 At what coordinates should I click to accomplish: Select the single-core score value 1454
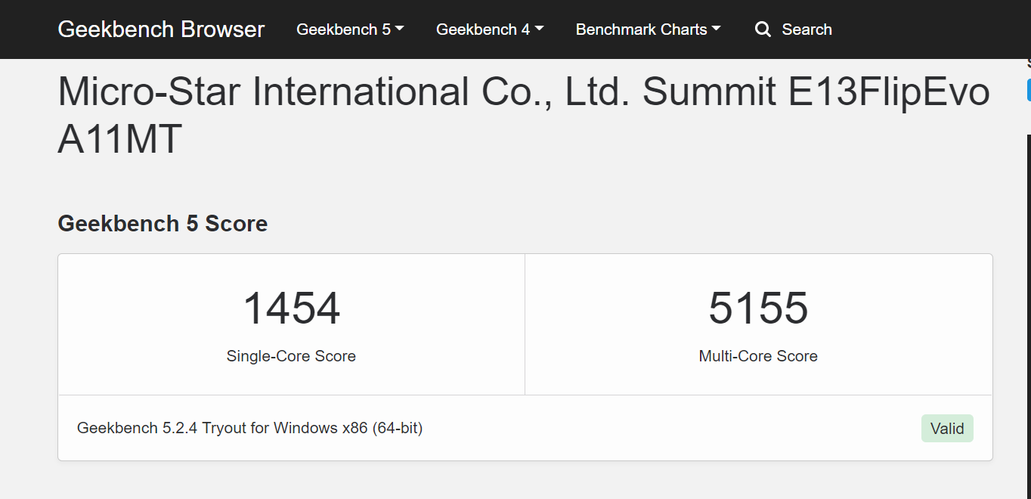pos(291,308)
